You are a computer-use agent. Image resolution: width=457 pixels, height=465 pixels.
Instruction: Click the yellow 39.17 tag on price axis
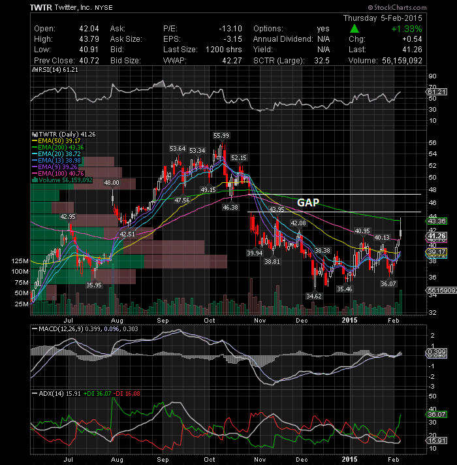tap(437, 252)
